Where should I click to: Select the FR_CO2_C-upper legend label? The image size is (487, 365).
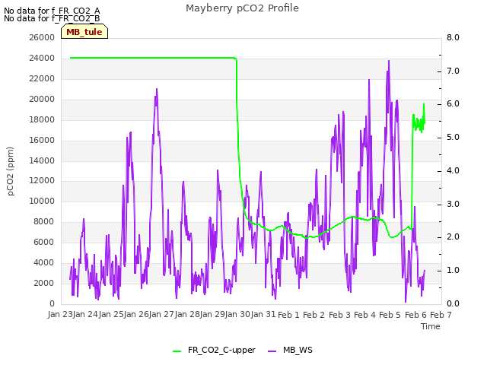(x=221, y=350)
